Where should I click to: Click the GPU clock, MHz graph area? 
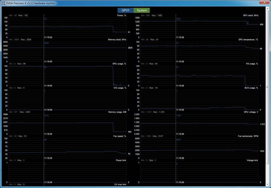[x=200, y=27]
